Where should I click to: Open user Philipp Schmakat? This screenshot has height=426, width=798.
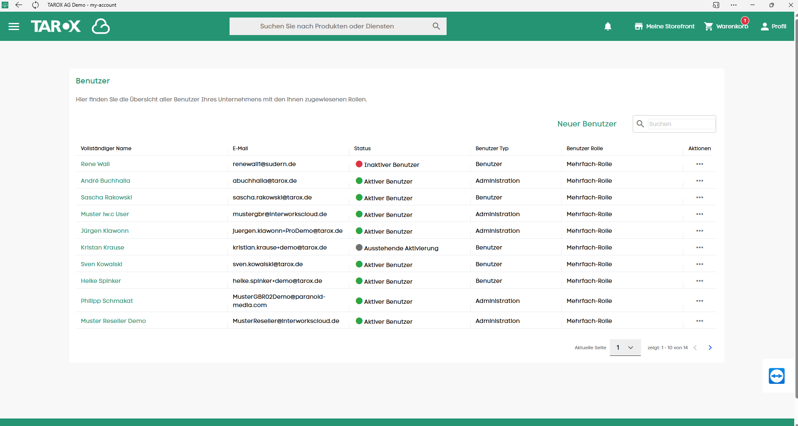click(x=107, y=301)
